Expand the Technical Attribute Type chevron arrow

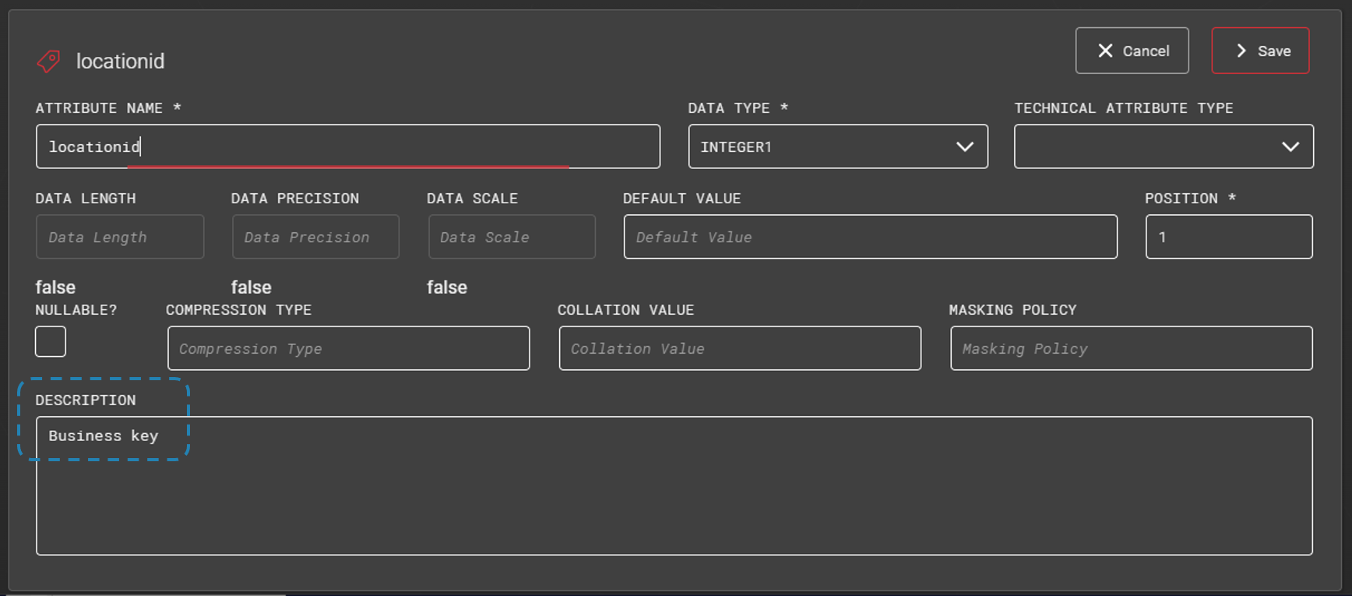tap(1290, 146)
